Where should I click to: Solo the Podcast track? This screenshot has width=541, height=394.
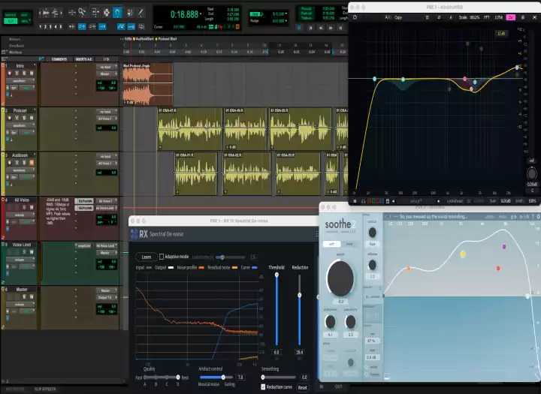point(24,118)
